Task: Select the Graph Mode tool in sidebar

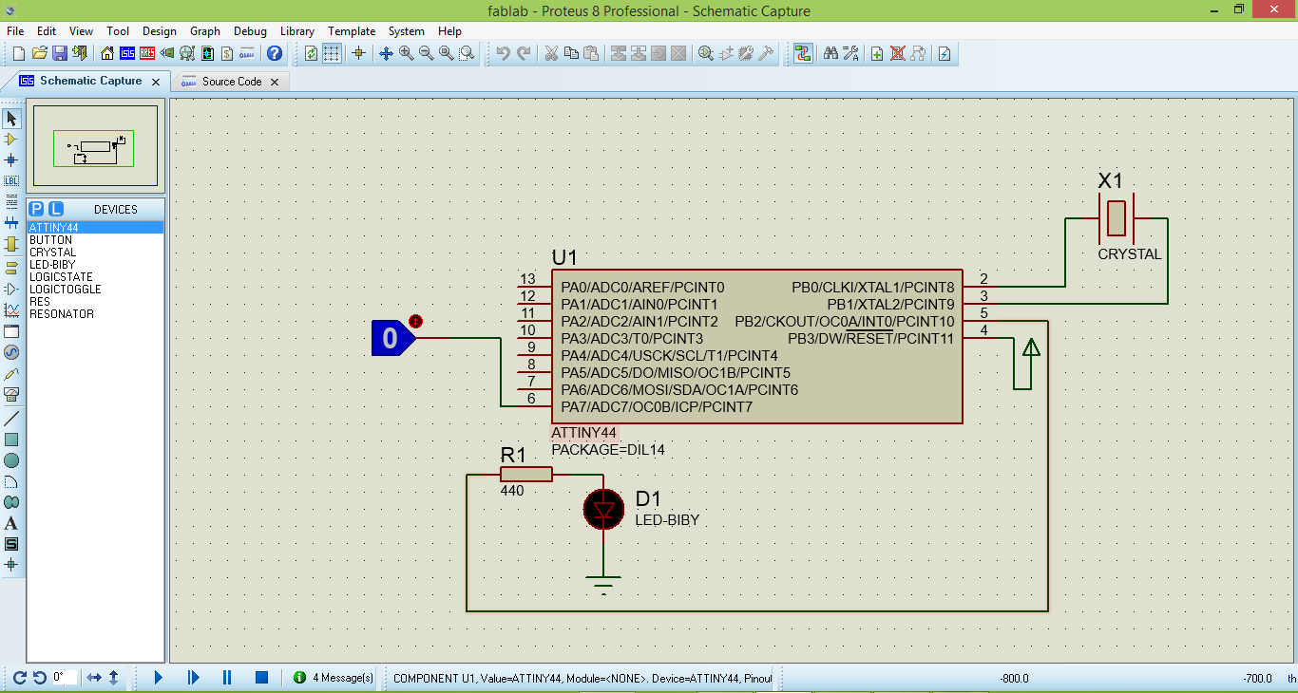Action: (11, 309)
